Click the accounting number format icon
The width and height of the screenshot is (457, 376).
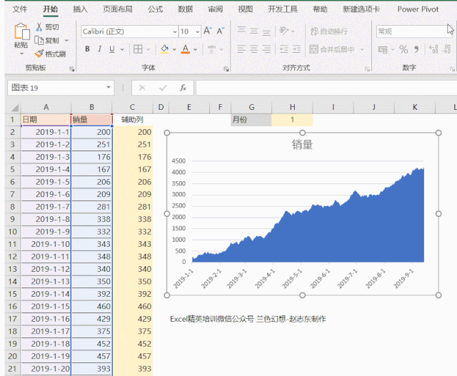(383, 50)
